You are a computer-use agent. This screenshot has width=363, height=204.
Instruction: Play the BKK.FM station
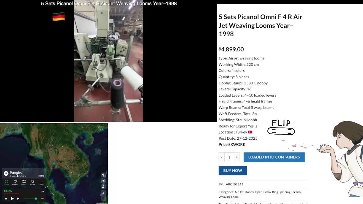click(12, 199)
